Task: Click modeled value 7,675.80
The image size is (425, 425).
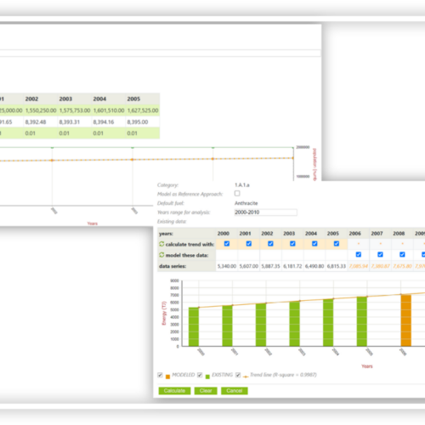Action: tap(402, 266)
